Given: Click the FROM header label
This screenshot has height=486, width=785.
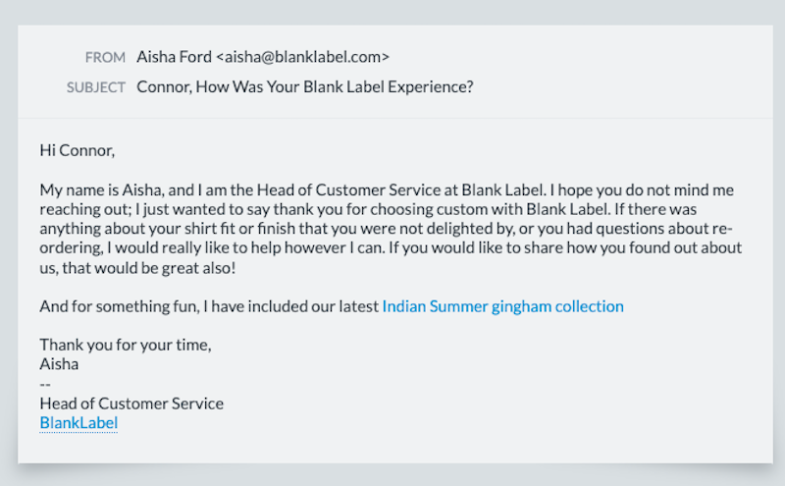Looking at the screenshot, I should click(105, 58).
